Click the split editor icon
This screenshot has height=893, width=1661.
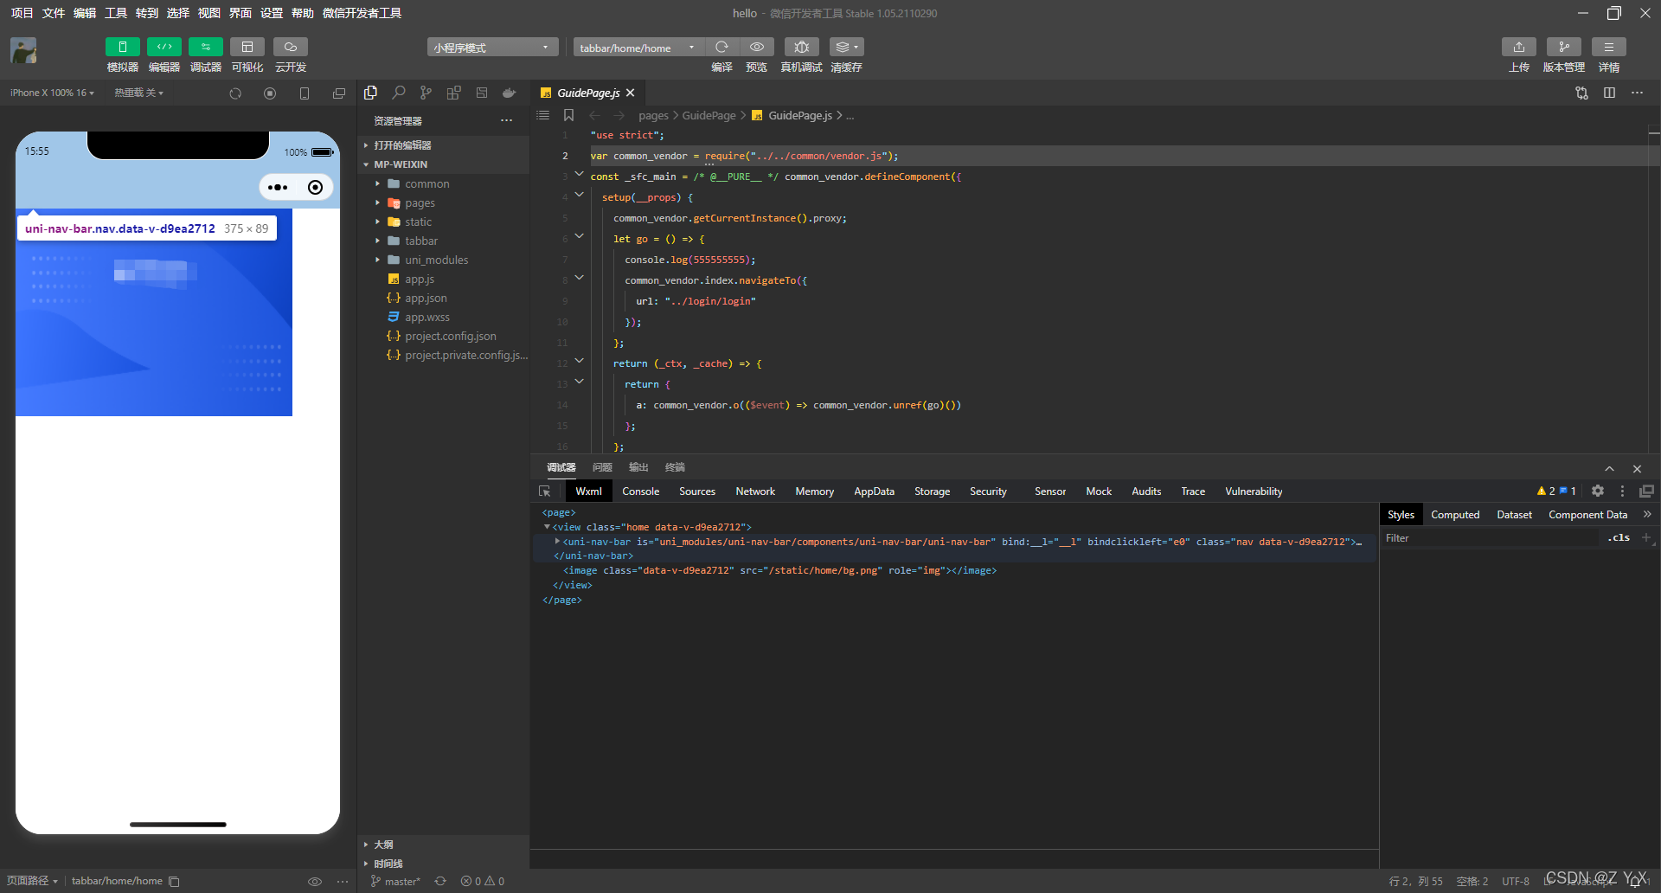(x=1610, y=93)
